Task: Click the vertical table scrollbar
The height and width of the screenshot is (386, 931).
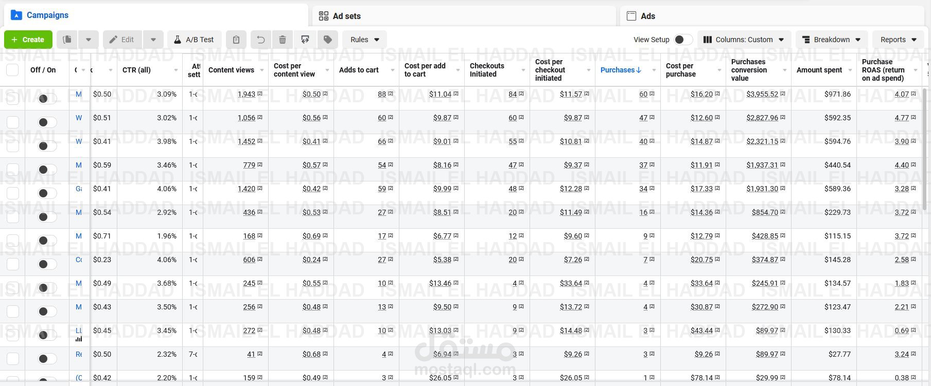Action: click(925, 149)
